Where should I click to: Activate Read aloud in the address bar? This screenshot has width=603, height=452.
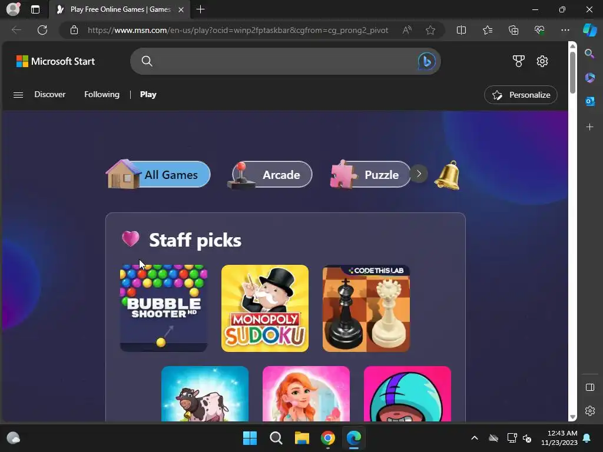tap(407, 30)
